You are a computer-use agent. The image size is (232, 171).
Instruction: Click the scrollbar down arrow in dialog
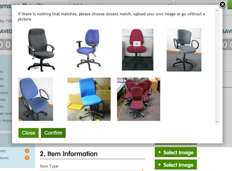[x=217, y=122]
